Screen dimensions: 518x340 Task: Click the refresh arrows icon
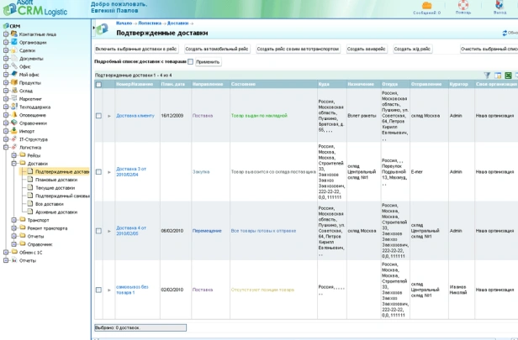505,33
